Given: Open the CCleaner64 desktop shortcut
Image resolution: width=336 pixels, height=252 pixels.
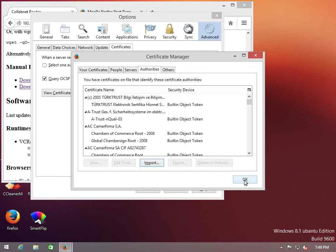Looking at the screenshot, I should tap(13, 189).
